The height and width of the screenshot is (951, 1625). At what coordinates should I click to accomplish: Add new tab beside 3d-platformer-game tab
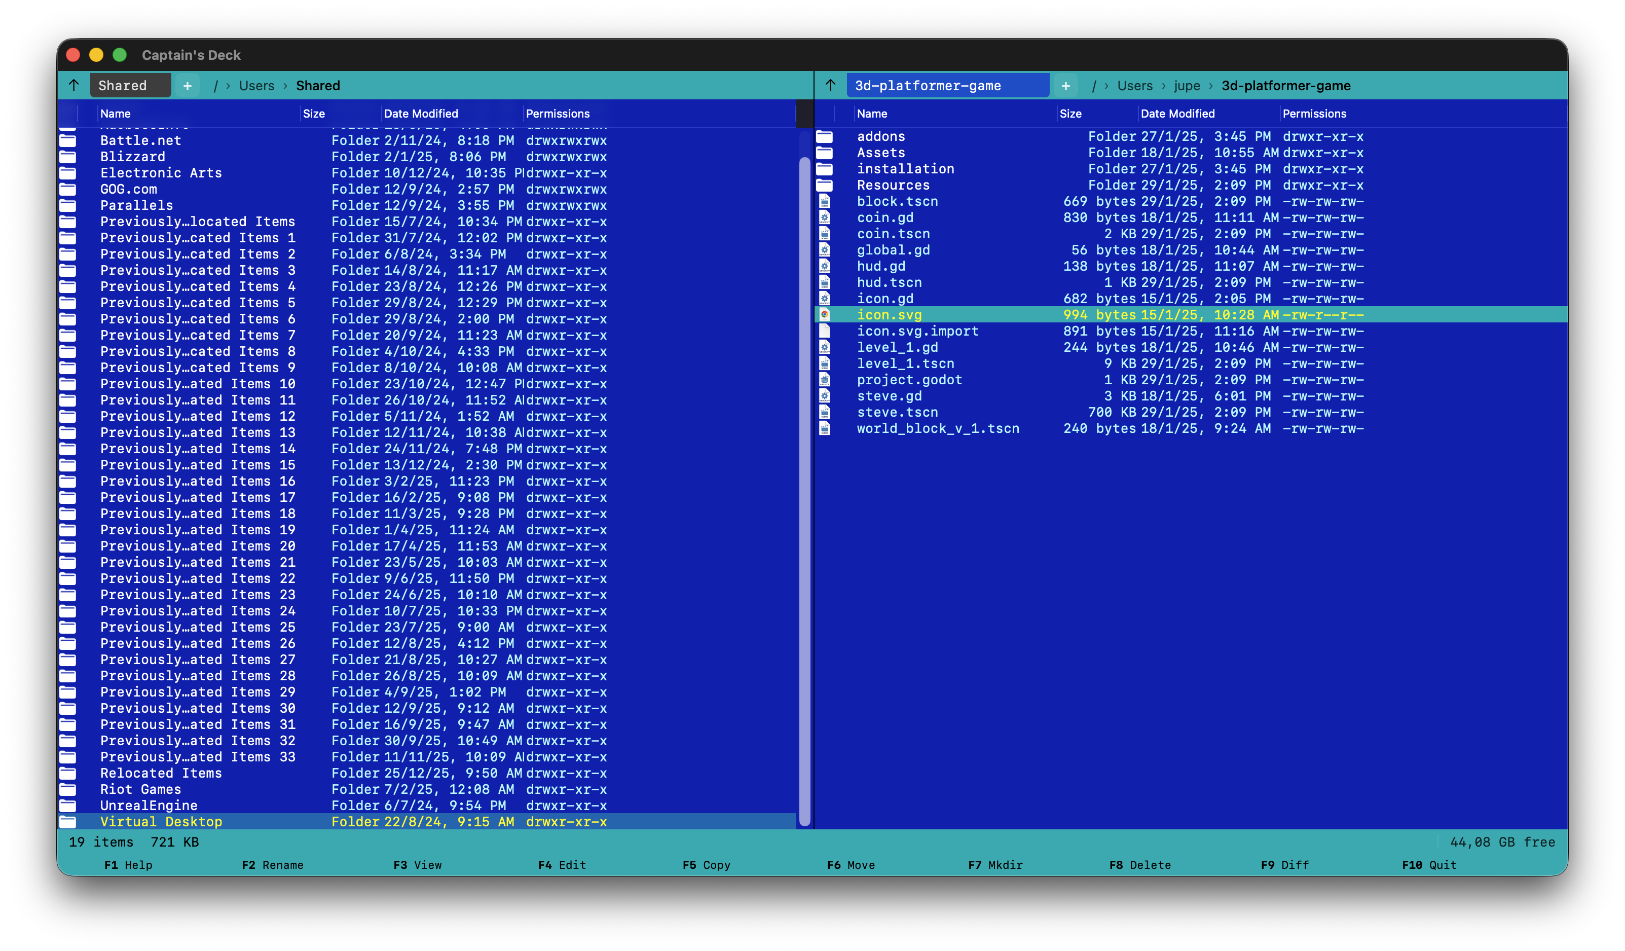pos(1065,86)
